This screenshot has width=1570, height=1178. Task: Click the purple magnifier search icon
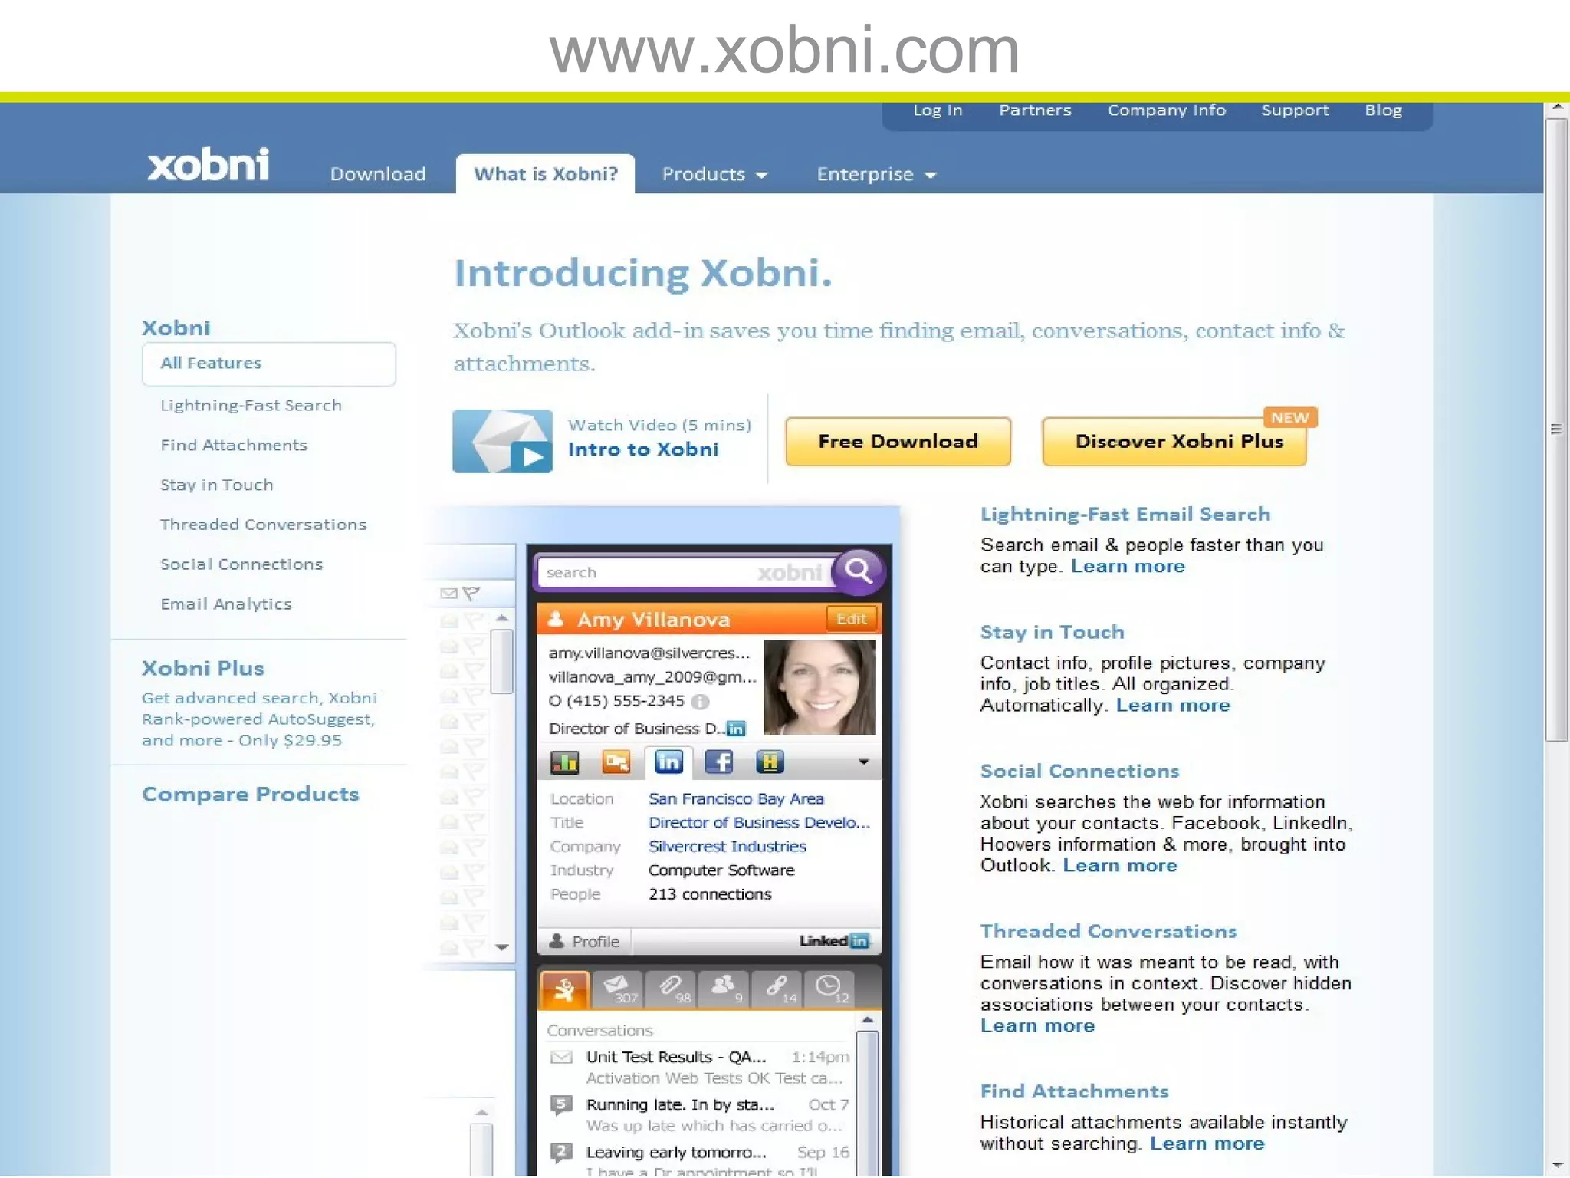(858, 571)
